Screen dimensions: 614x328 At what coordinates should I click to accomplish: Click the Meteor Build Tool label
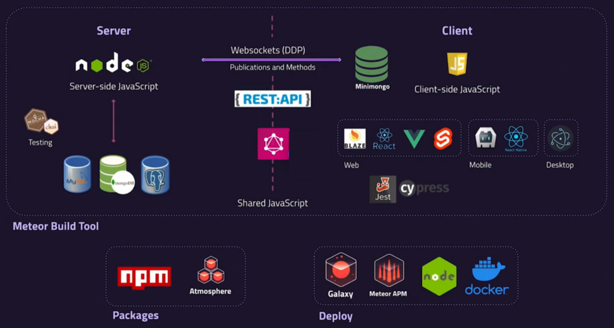pos(56,226)
